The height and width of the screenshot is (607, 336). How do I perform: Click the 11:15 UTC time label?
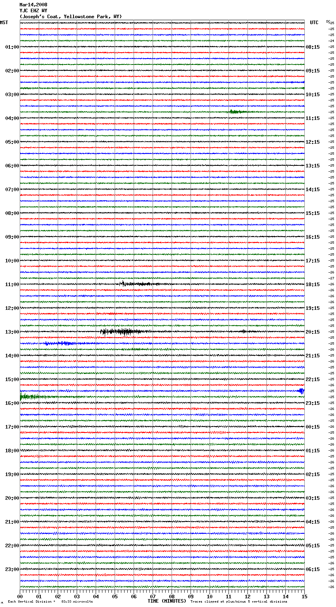pos(313,118)
